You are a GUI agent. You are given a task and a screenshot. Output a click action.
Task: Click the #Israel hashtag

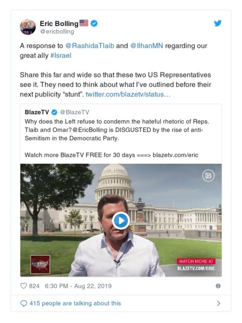61,56
